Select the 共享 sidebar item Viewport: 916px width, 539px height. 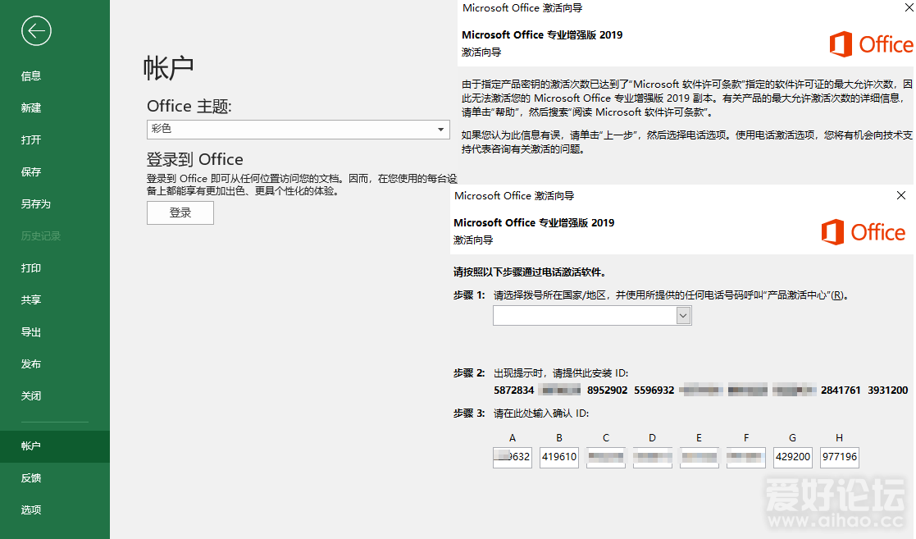coord(31,300)
